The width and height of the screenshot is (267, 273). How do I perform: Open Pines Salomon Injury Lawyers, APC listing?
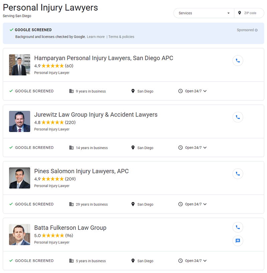81,171
